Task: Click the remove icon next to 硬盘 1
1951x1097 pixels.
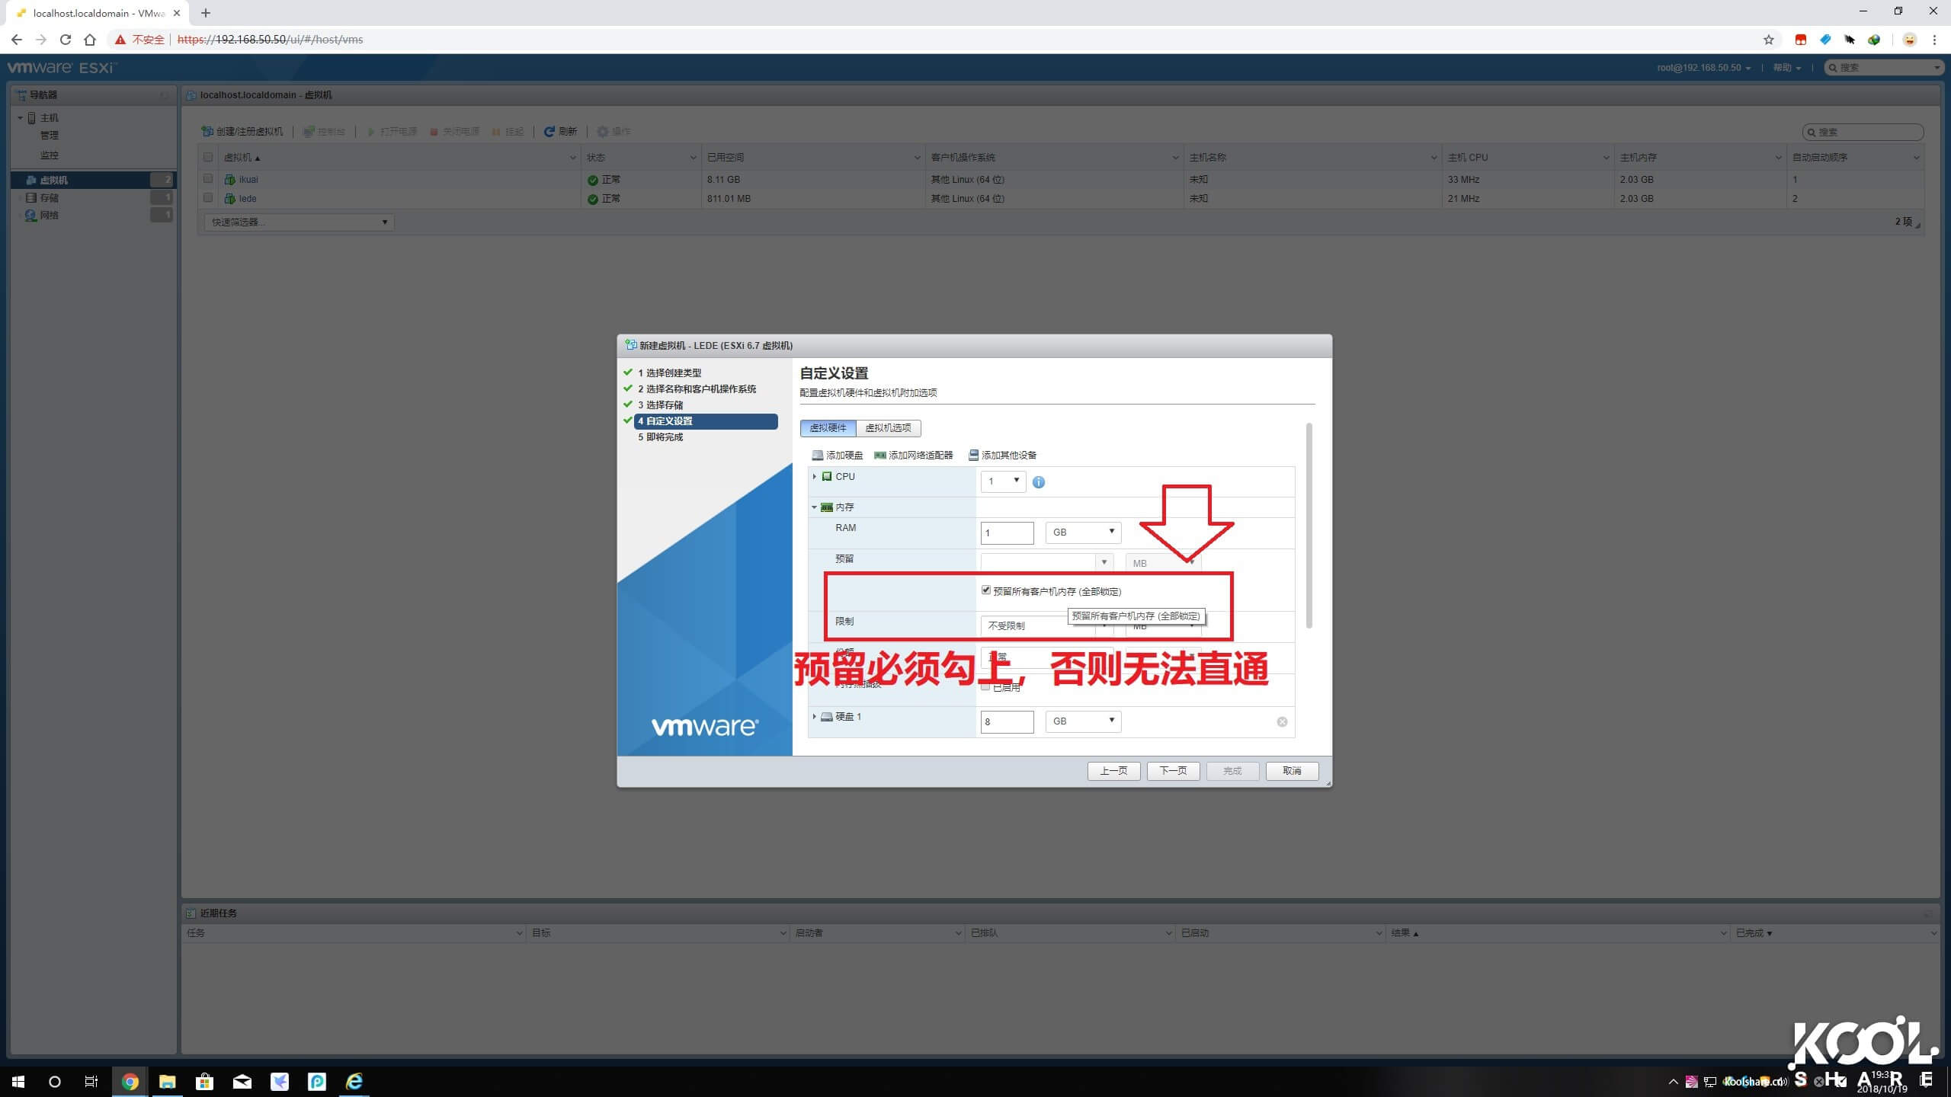Action: (x=1282, y=721)
